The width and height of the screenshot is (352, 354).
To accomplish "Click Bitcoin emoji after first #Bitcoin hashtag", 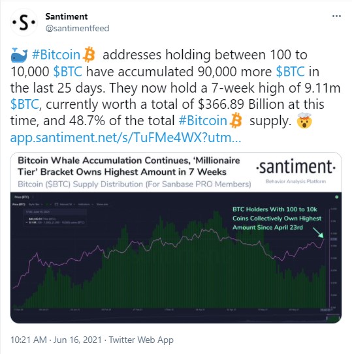I will [89, 54].
